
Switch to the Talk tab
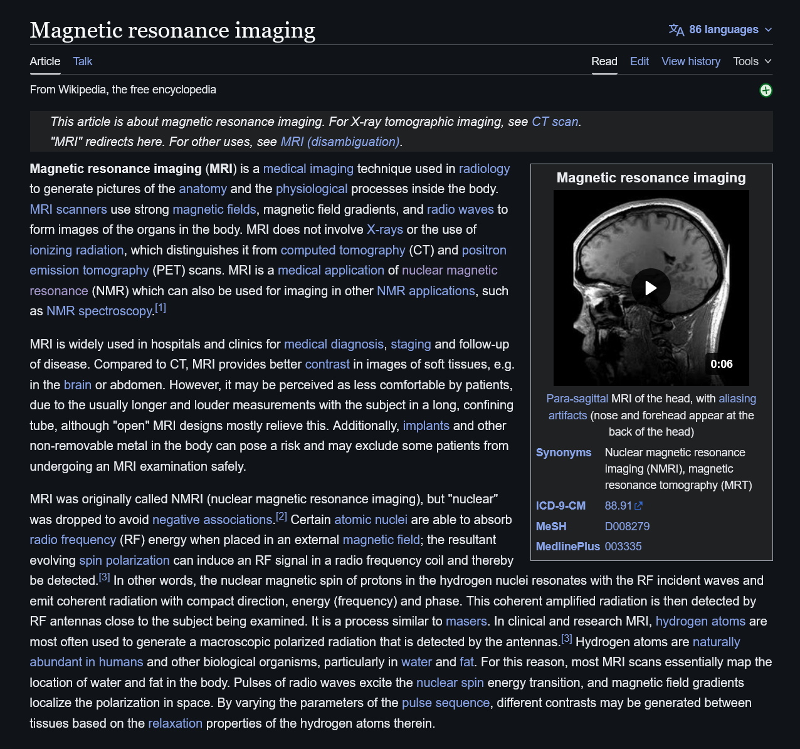pyautogui.click(x=83, y=61)
